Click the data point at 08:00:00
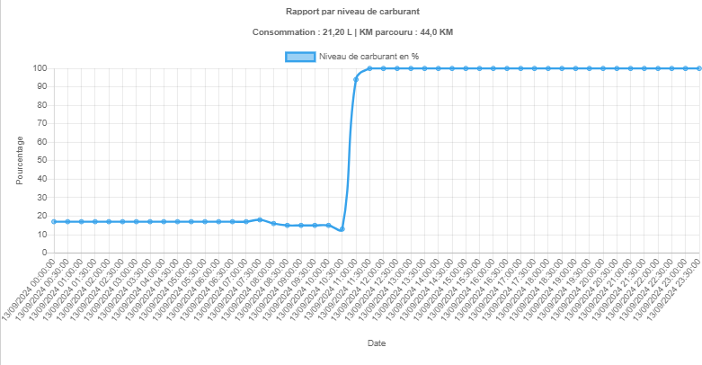 pyautogui.click(x=273, y=223)
